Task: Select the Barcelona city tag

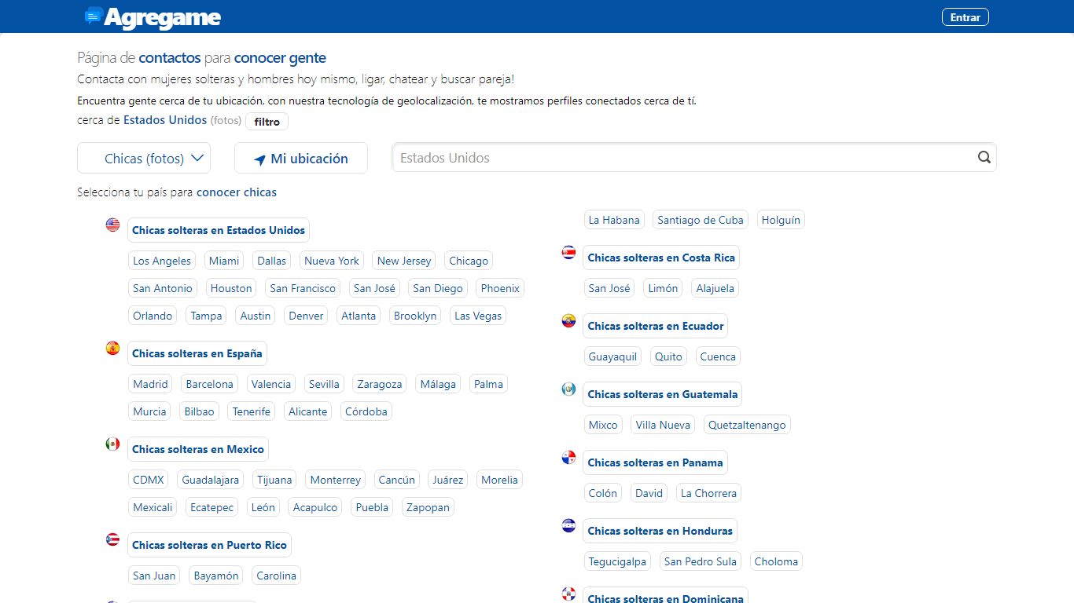Action: [209, 384]
